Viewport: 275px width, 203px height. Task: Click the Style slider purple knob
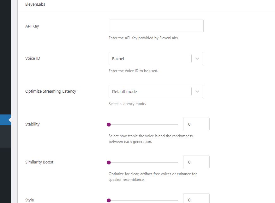click(x=109, y=200)
